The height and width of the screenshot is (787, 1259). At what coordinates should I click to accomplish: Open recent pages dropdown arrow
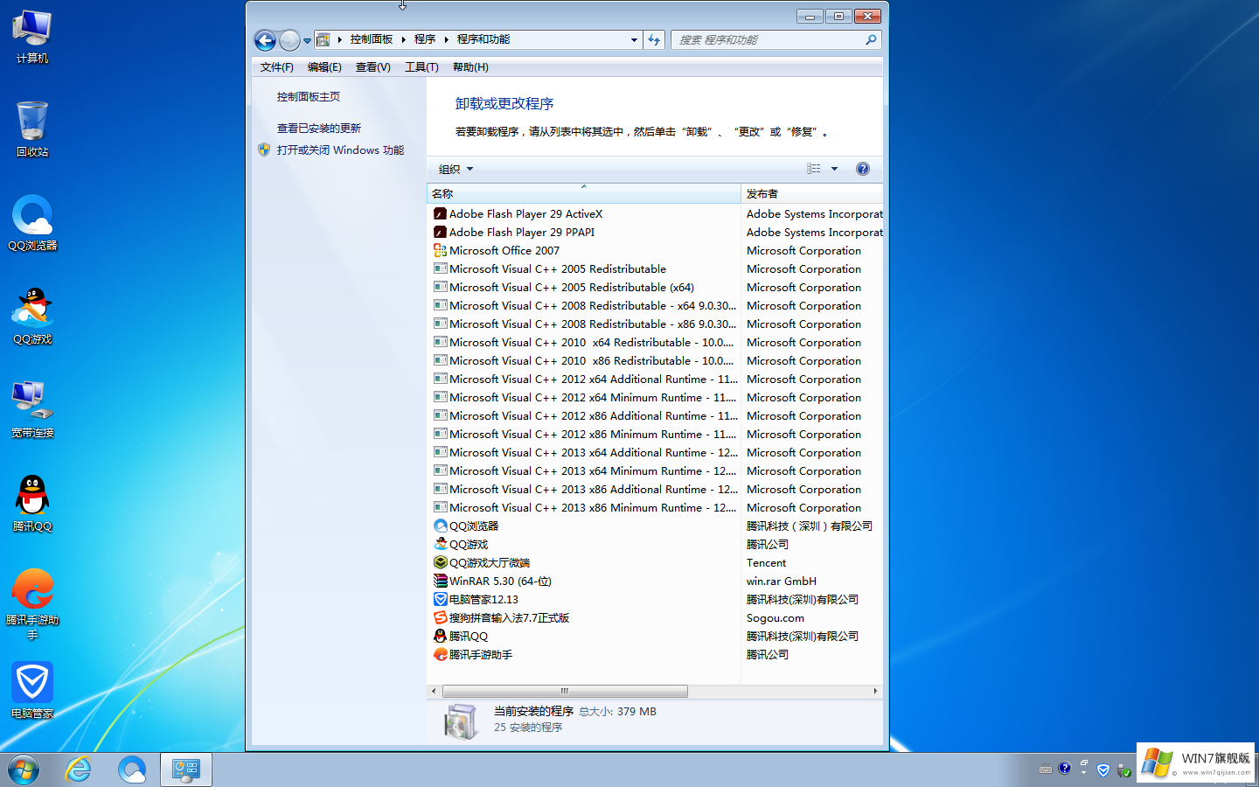(307, 40)
